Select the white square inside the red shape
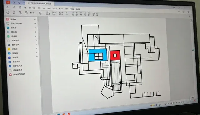Screen dimensions: 200x115 [x=115, y=55]
